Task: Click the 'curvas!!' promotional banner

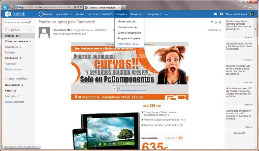Action: click(130, 65)
